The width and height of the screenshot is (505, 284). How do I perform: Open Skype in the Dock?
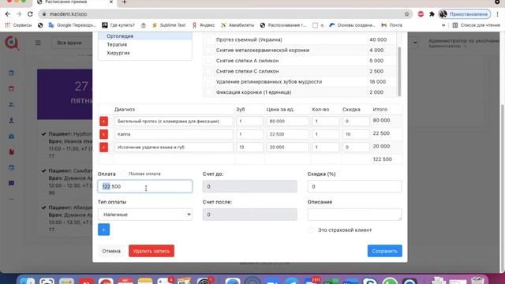tap(370, 282)
